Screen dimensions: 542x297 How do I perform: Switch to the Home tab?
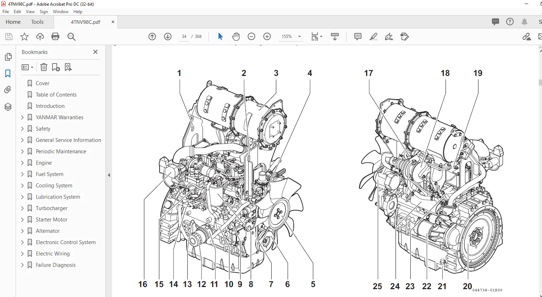(x=13, y=22)
